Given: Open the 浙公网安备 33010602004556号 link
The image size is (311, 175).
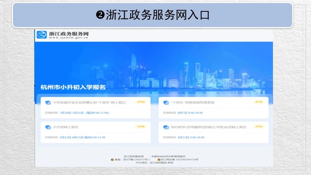Looking at the screenshot, I should click(x=179, y=159).
